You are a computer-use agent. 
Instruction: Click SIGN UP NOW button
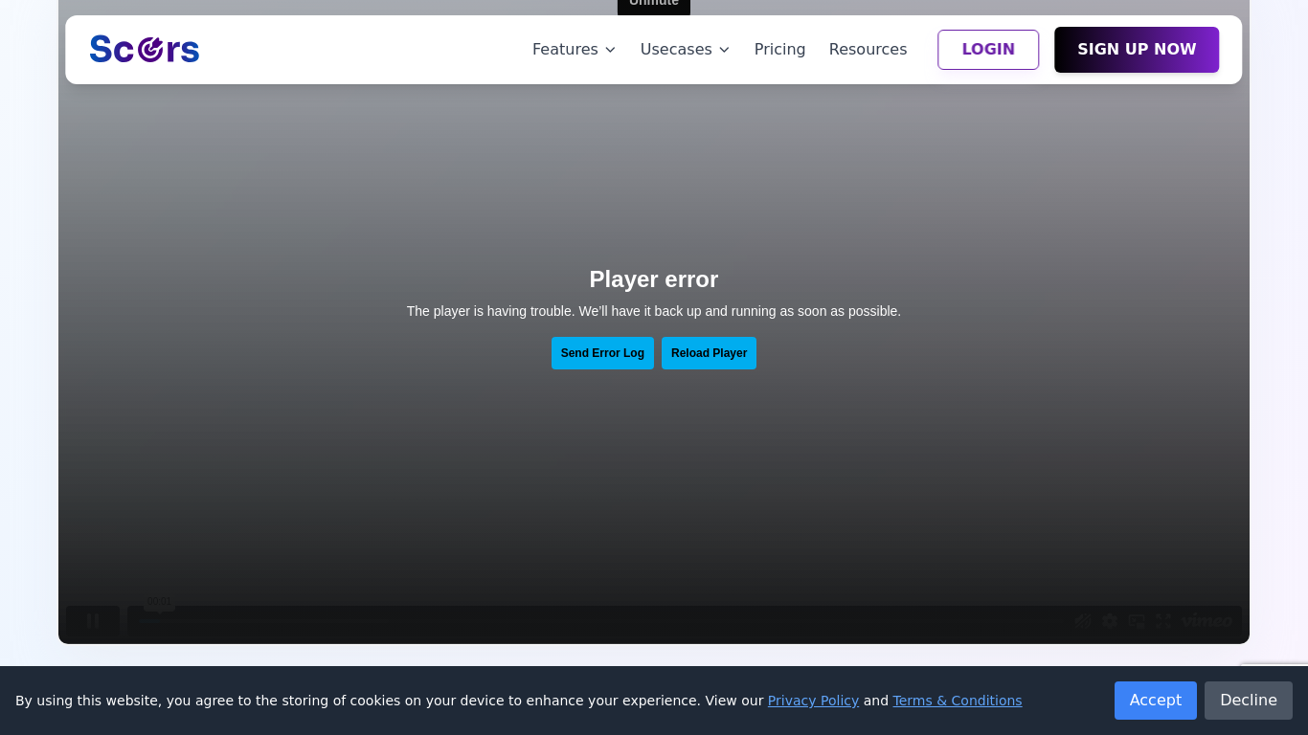coord(1137,50)
